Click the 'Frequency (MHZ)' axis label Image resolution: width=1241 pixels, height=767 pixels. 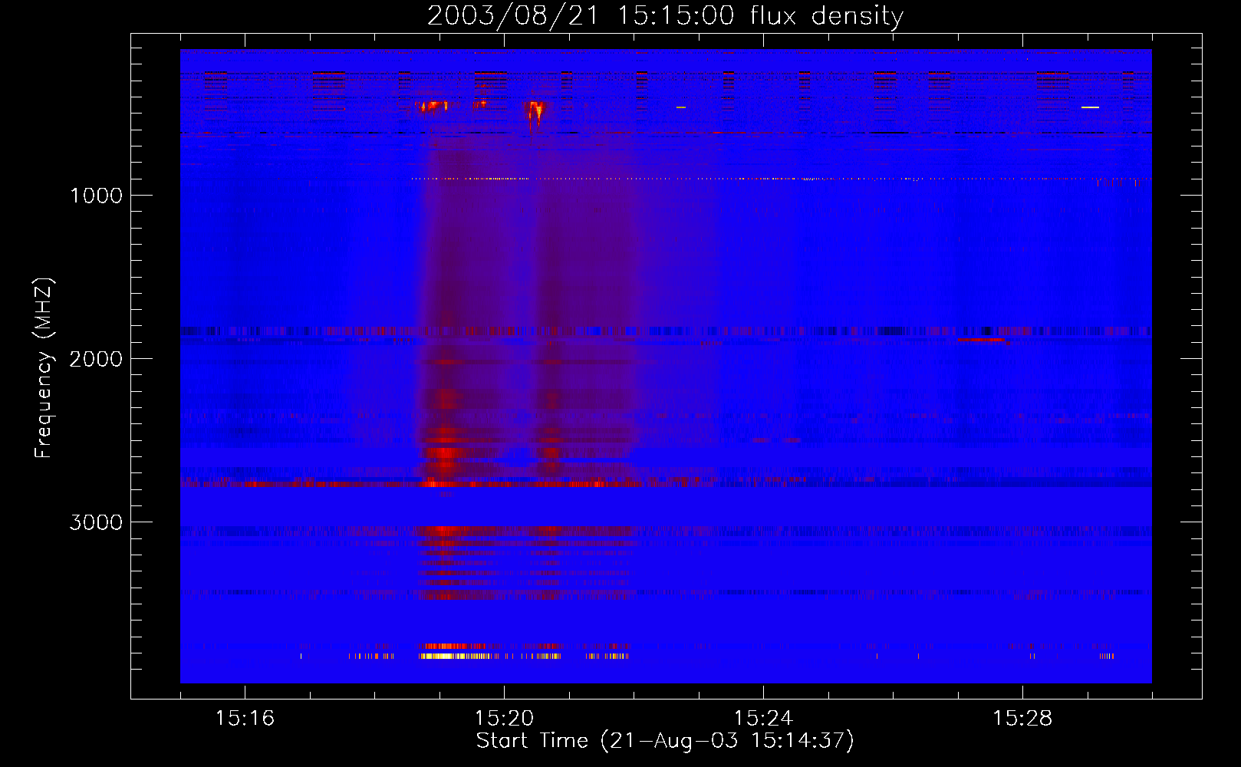click(x=44, y=368)
